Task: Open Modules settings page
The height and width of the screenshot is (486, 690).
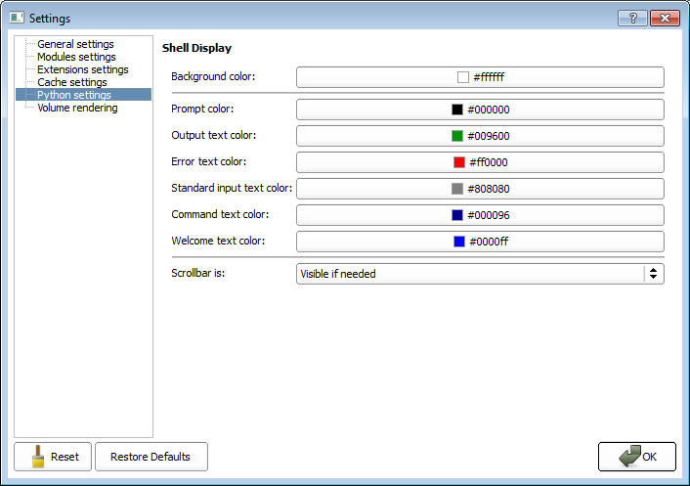Action: point(76,57)
